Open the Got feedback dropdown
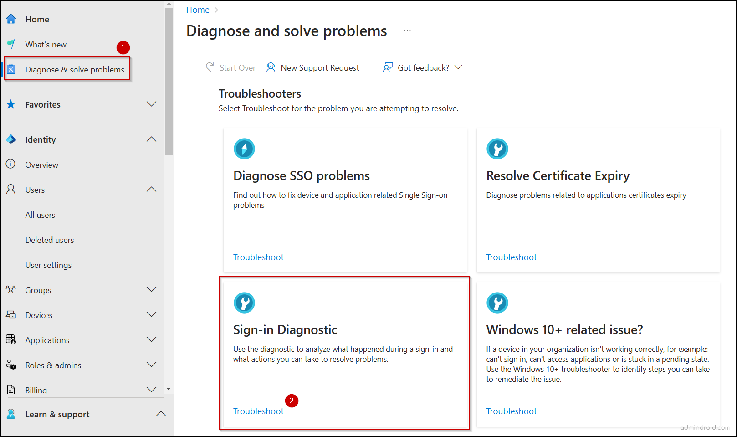Screen dimensions: 737x437 tap(459, 67)
